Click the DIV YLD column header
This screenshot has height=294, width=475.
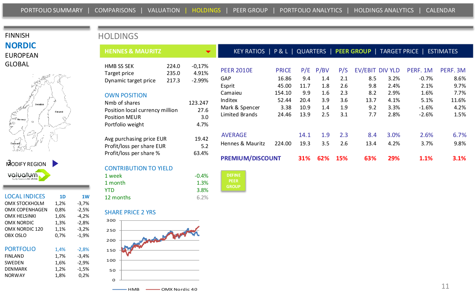[x=389, y=70]
